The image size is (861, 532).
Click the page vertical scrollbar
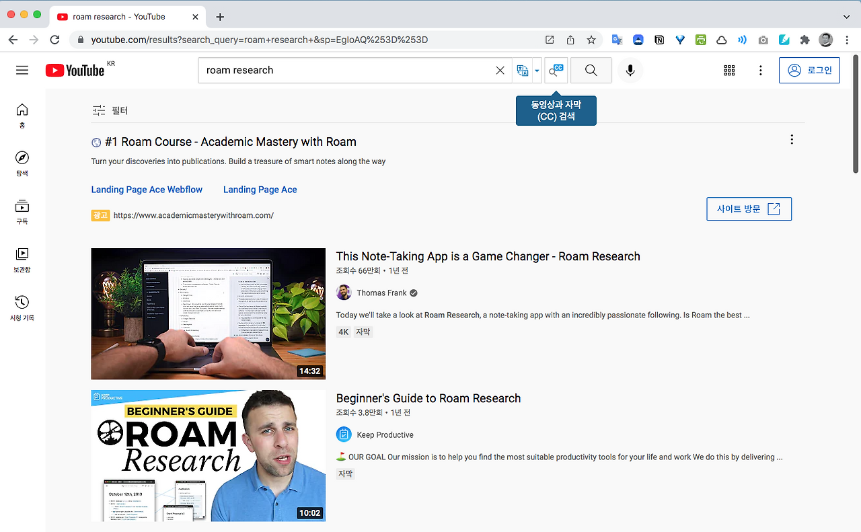(856, 114)
